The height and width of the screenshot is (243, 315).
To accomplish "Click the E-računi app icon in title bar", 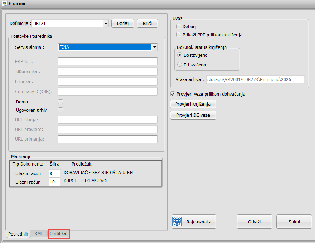I will click(x=4, y=4).
